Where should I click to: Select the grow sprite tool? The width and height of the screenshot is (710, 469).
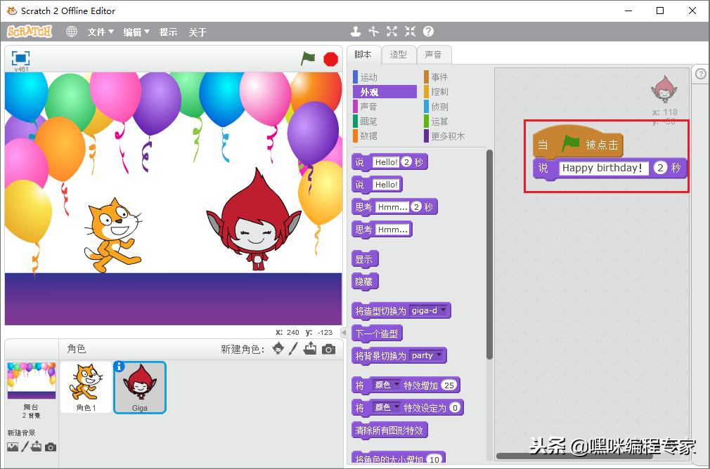(x=392, y=31)
